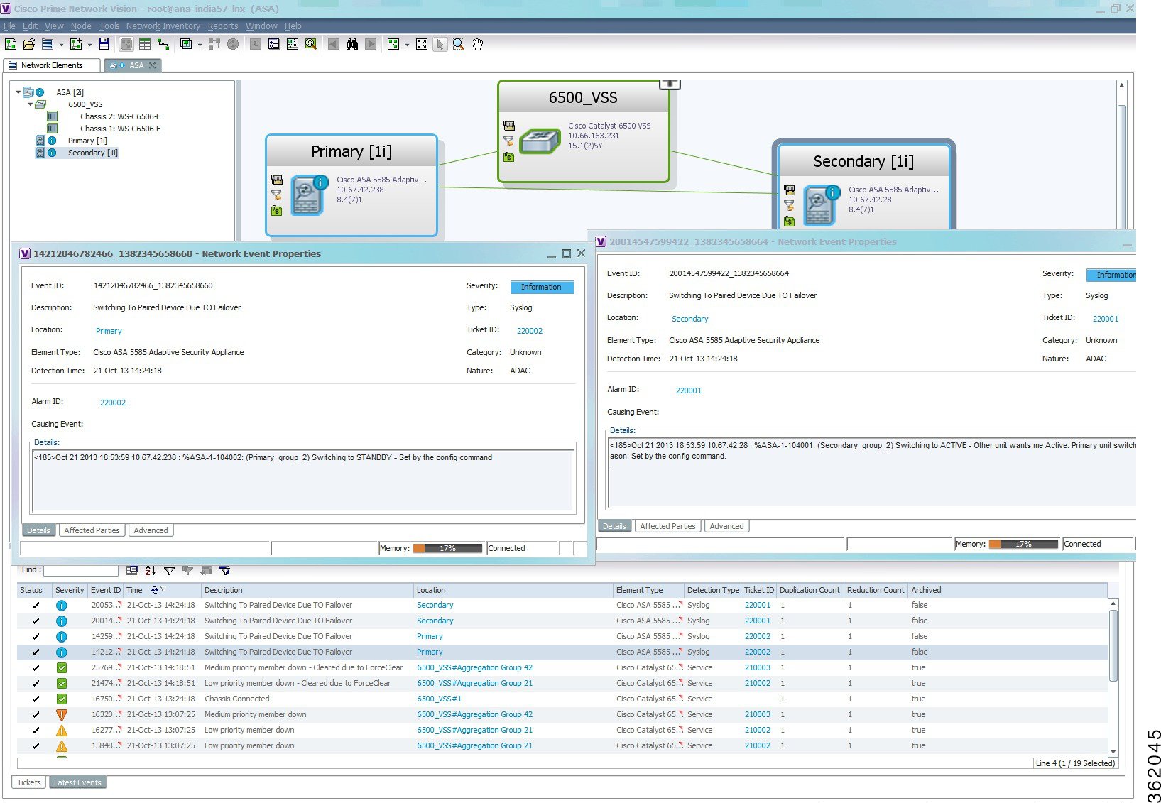Open Ticket ID 220002 link in left properties window

[530, 331]
